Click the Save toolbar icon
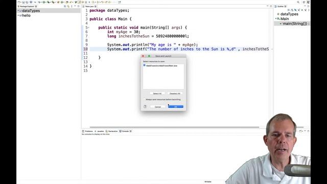 (x=24, y=2)
